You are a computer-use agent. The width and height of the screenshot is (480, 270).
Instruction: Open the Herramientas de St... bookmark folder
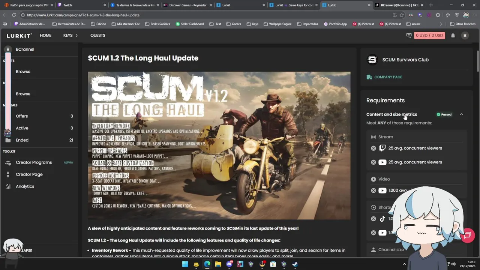pos(69,24)
